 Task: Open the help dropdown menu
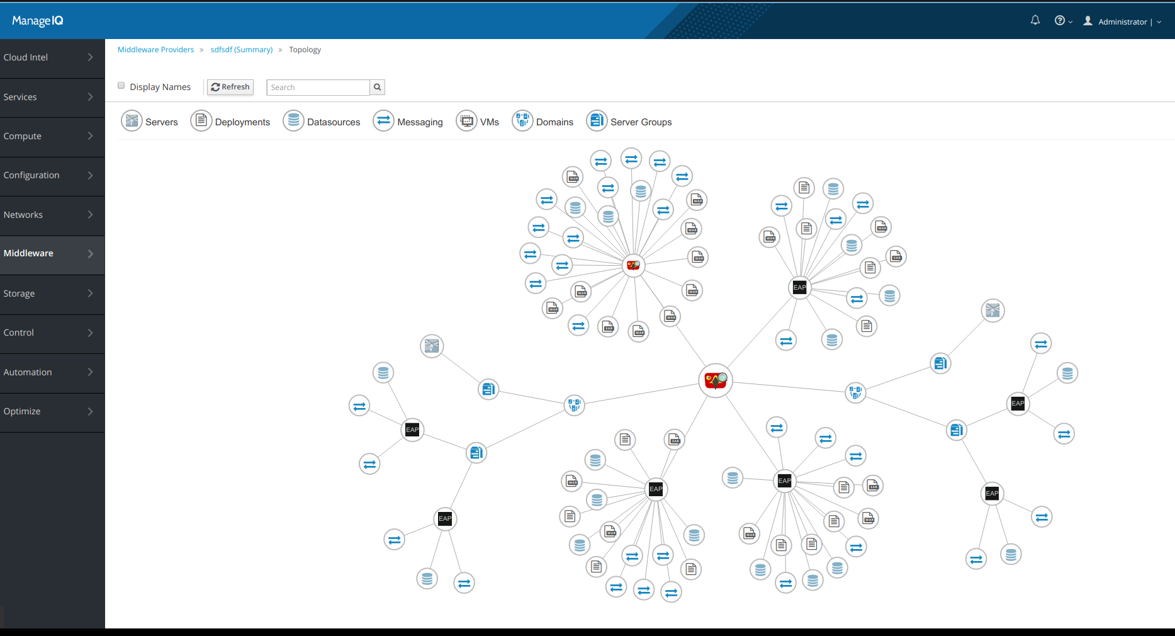point(1063,21)
